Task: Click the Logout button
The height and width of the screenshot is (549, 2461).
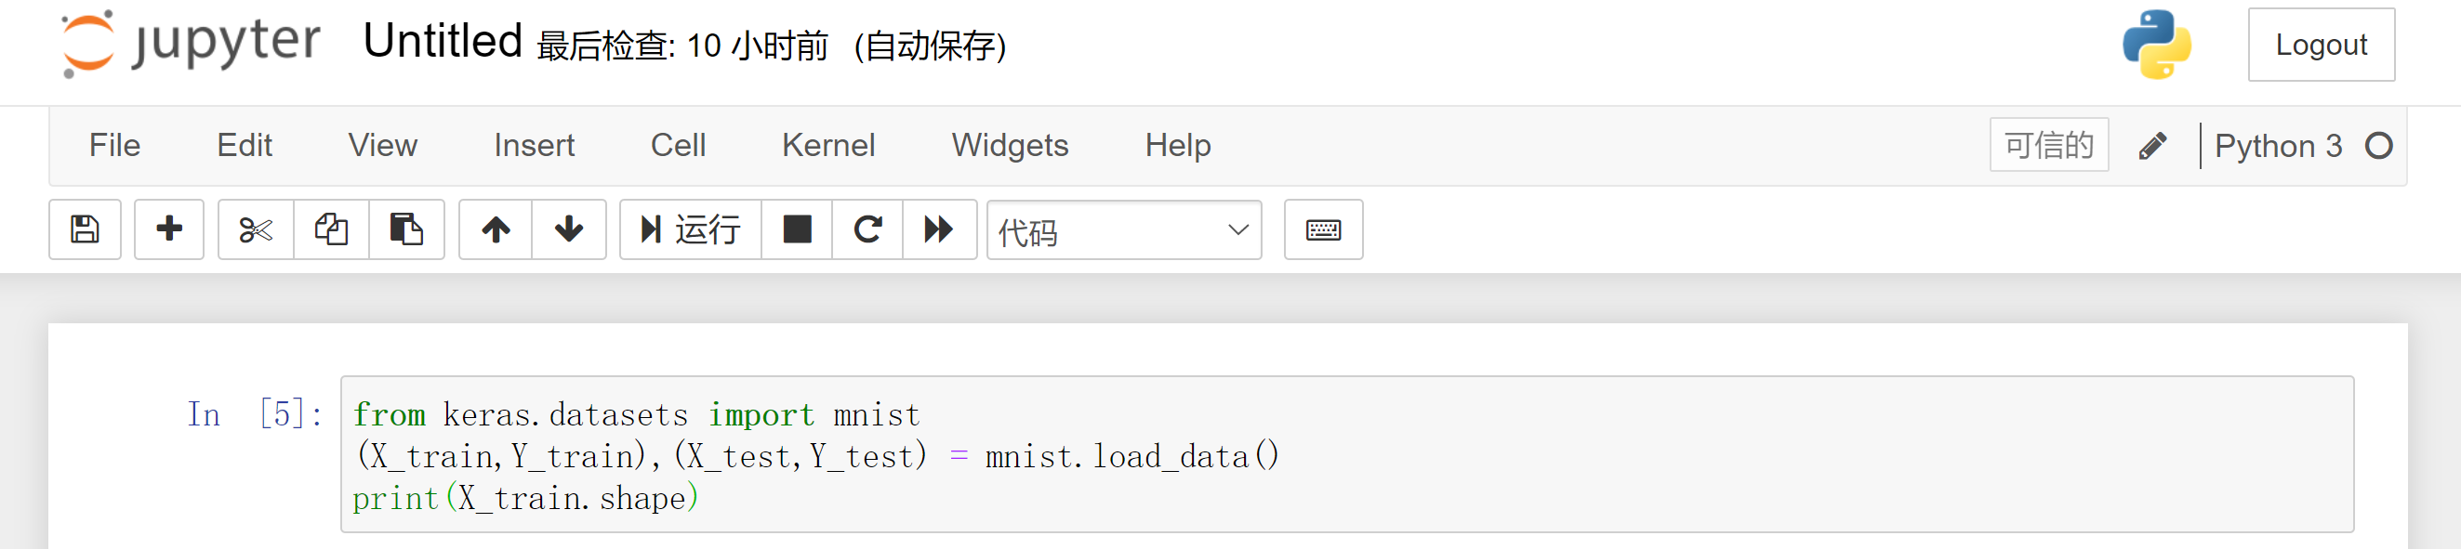Action: 2322,44
